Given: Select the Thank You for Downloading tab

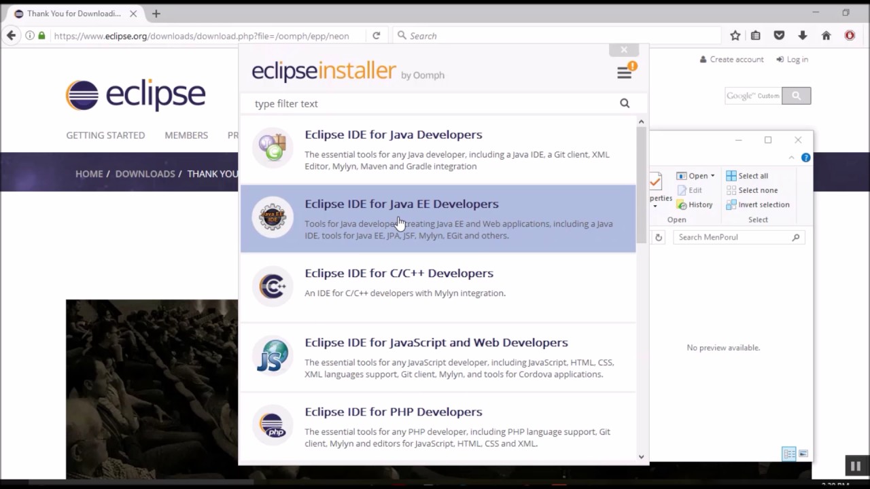Looking at the screenshot, I should (x=73, y=14).
